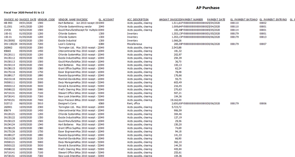Screen dimensions: 295x157
Task: Click the amount 1.066,26
Action: pos(177,41)
